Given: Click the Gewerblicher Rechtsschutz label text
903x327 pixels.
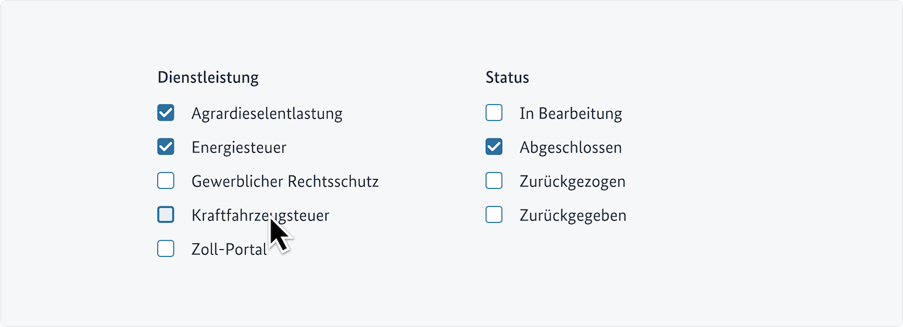Looking at the screenshot, I should pyautogui.click(x=285, y=181).
